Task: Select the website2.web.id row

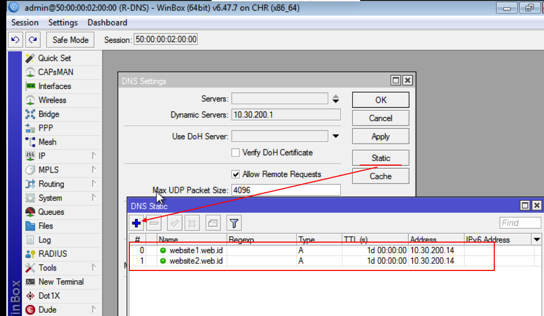Action: coord(335,261)
